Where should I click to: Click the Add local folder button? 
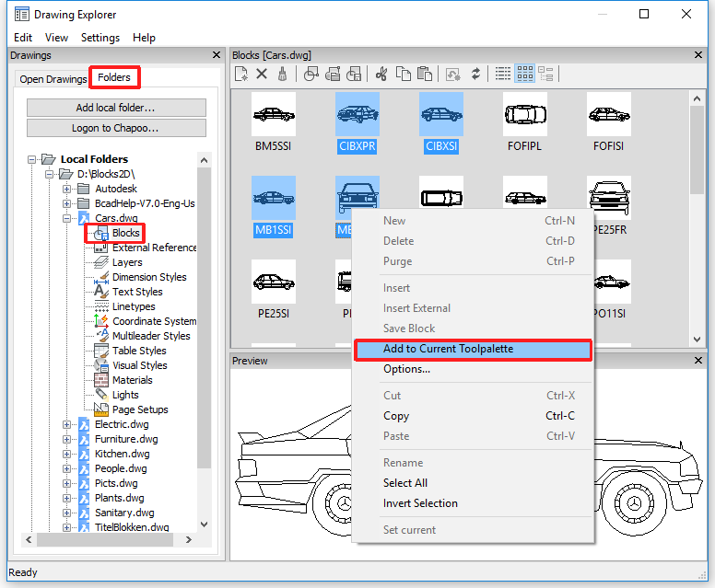coord(116,108)
